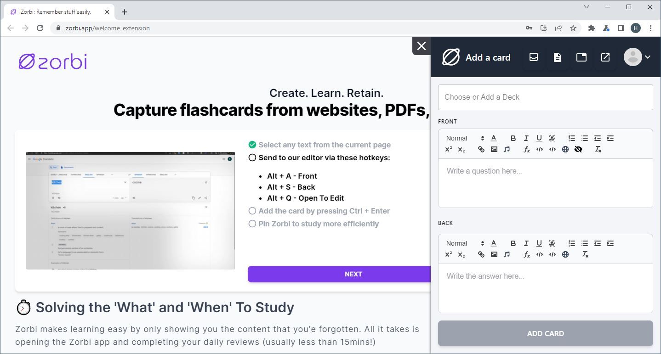Image resolution: width=661 pixels, height=354 pixels.
Task: Open the Normal text style dropdown in Back editor
Action: click(x=465, y=243)
